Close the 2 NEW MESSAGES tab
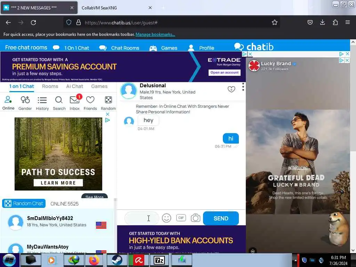 [x=72, y=8]
